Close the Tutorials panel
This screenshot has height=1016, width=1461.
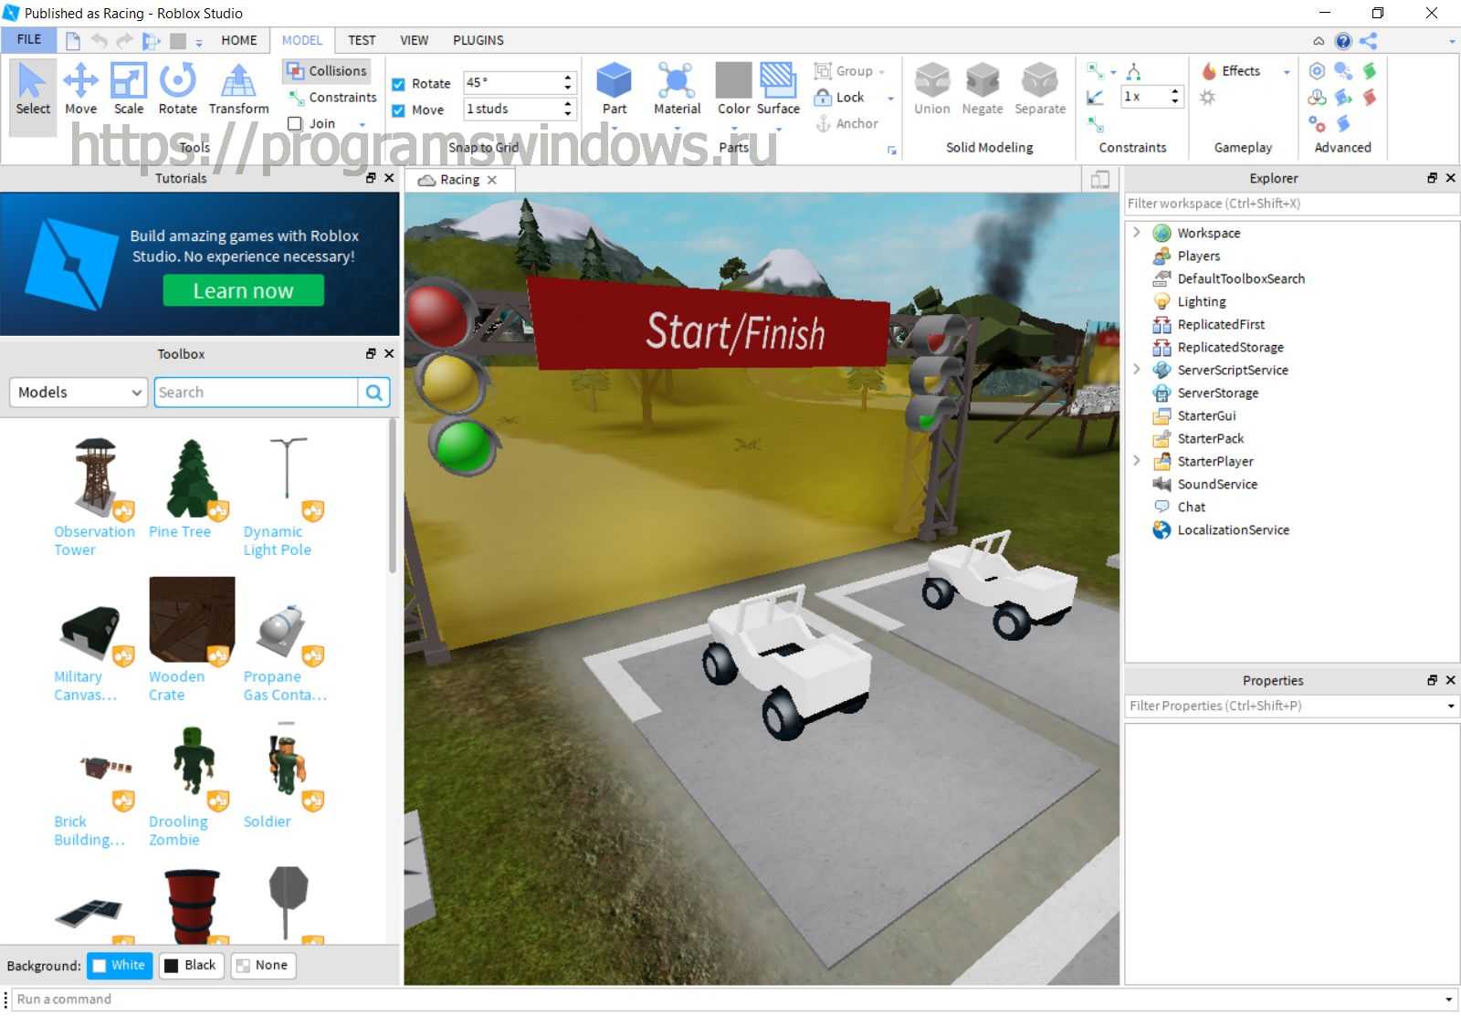coord(389,178)
